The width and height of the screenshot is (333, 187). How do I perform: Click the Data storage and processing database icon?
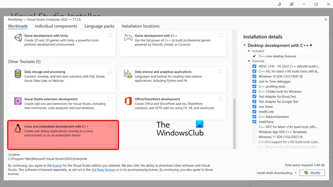click(18, 74)
